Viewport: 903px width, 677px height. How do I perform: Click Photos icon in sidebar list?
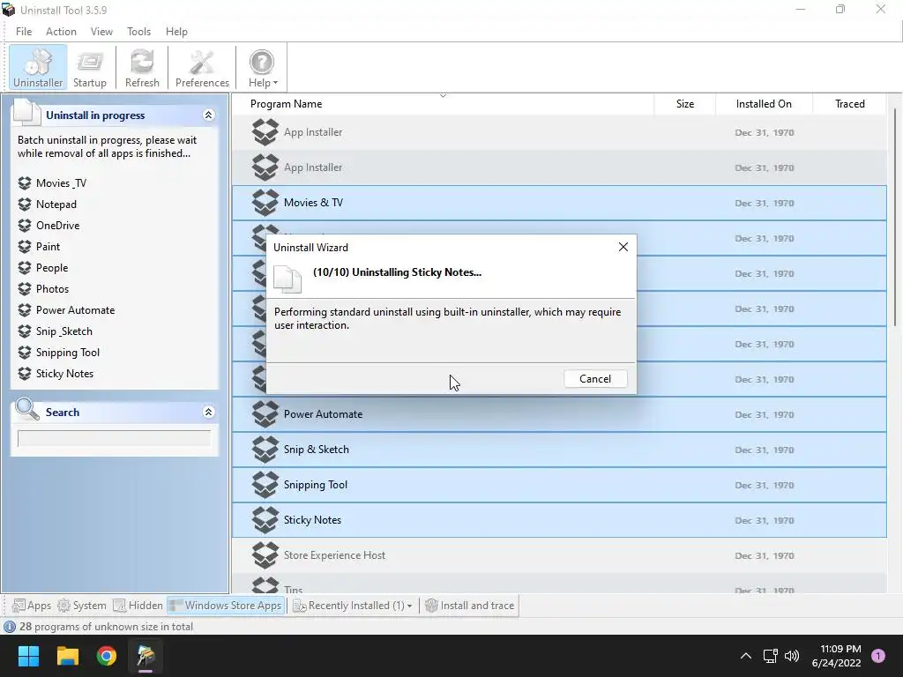click(x=24, y=289)
